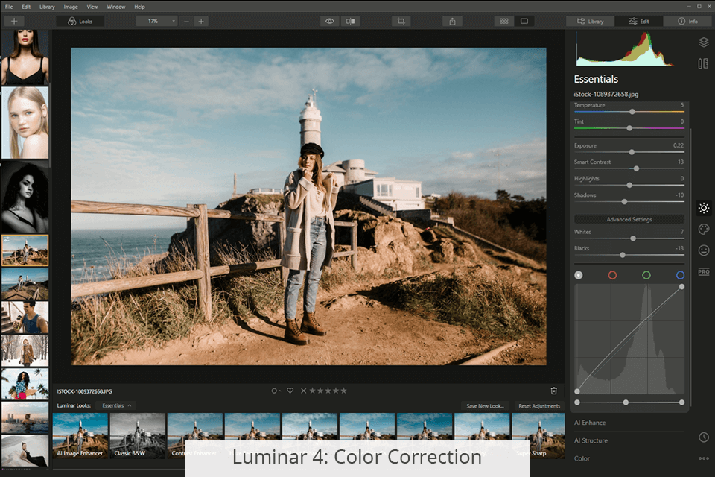Switch to the Library tab
This screenshot has height=477, width=715.
[590, 21]
